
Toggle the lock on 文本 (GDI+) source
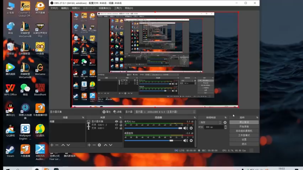point(121,128)
